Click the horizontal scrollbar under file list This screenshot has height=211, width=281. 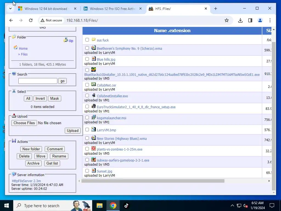pos(153,181)
